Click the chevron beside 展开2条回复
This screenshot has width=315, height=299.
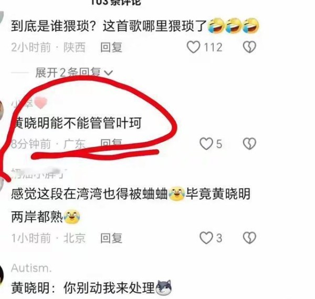point(109,73)
